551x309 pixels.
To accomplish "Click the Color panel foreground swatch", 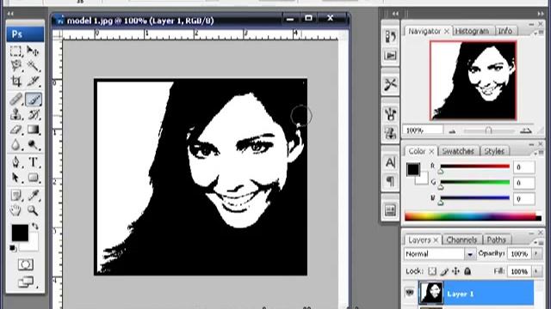I will 413,169.
